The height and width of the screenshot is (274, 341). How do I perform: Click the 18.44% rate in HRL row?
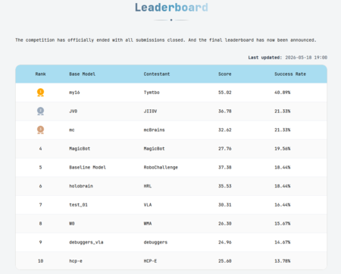(283, 186)
